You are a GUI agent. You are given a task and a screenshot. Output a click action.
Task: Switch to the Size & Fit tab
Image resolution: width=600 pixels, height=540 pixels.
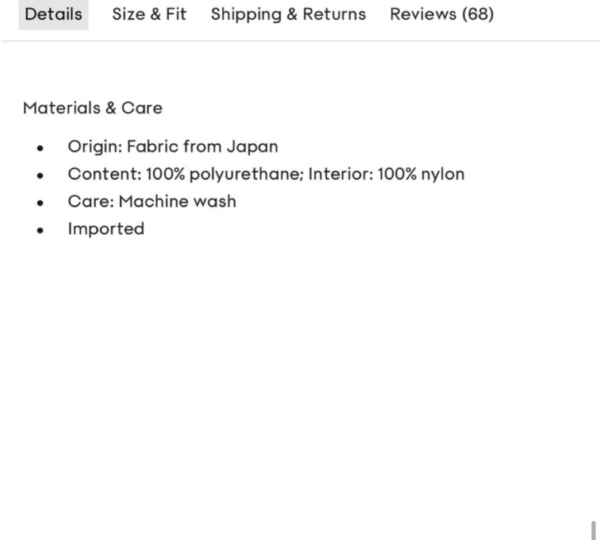coord(149,14)
